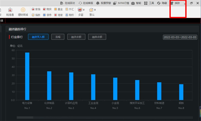Click the No.7 rank label
Screen dimensions: 201x121
[x=159, y=108]
